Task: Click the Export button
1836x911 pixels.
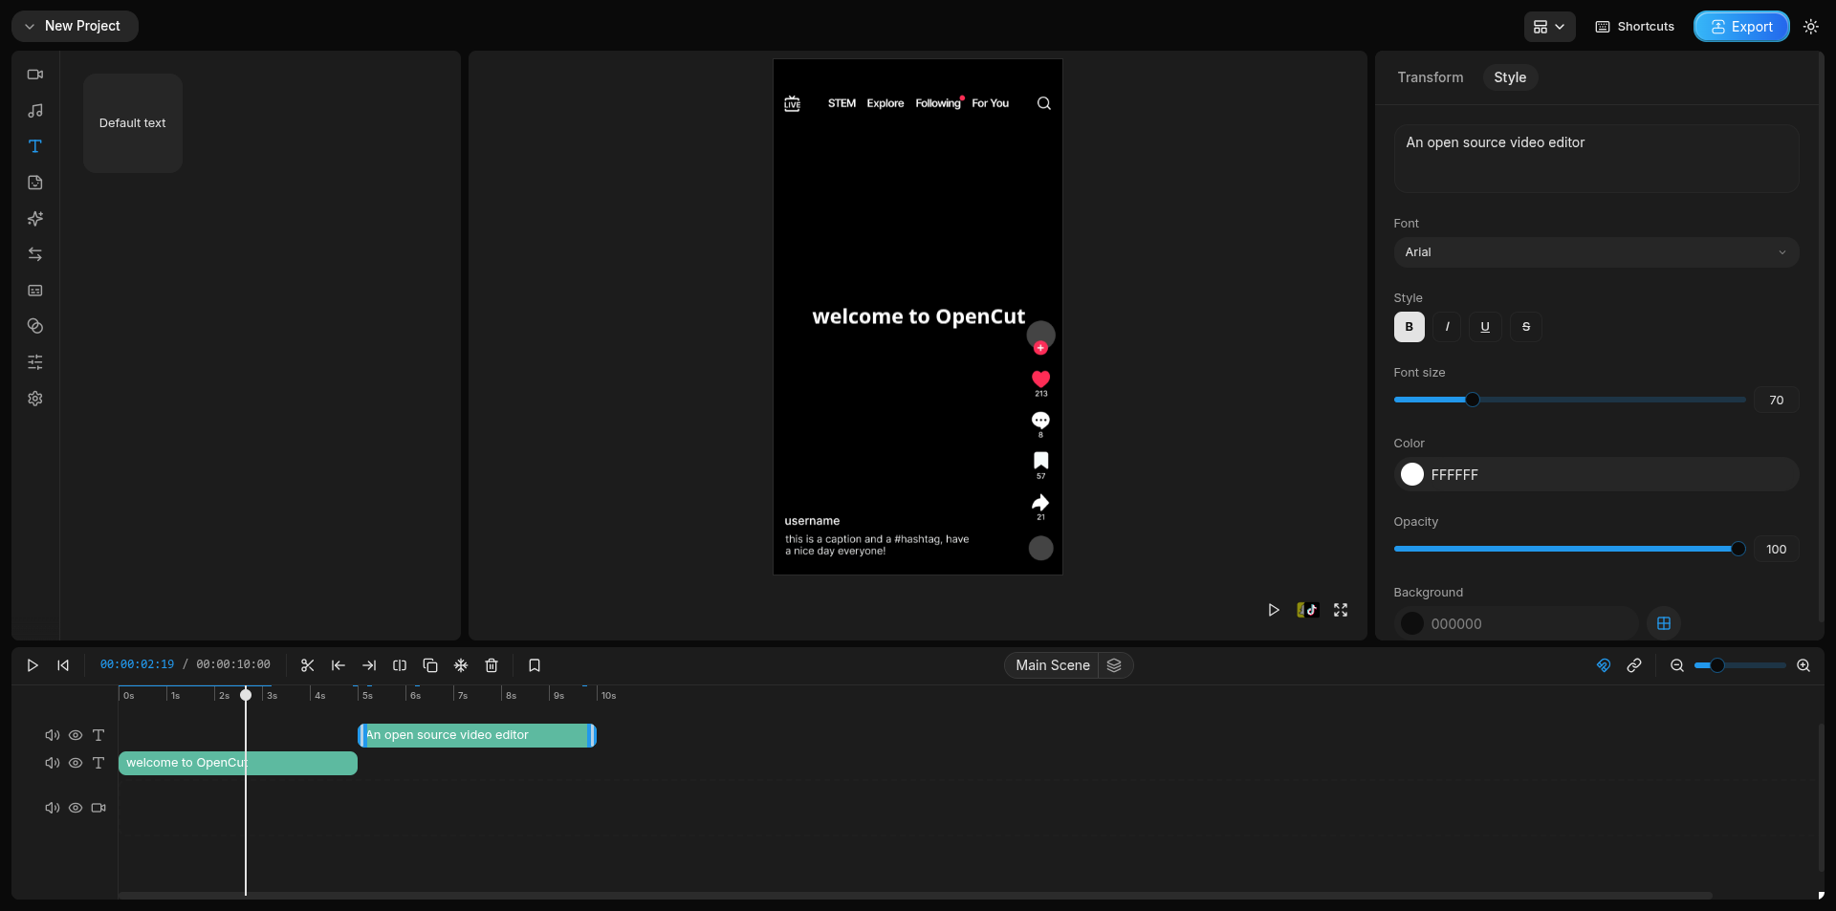Action: tap(1740, 27)
